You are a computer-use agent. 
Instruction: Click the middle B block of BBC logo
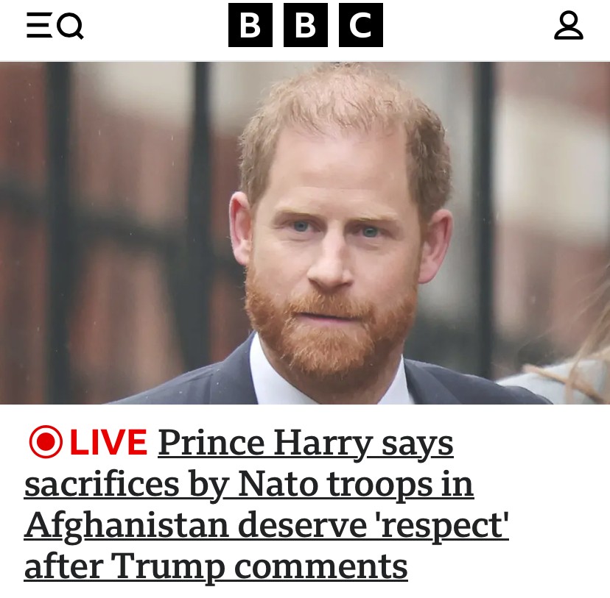pyautogui.click(x=306, y=25)
